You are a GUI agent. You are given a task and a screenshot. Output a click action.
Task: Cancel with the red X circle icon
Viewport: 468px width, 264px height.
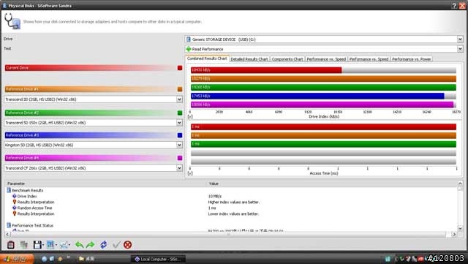pyautogui.click(x=127, y=245)
